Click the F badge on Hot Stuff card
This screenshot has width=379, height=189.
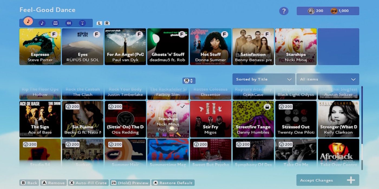tap(224, 34)
